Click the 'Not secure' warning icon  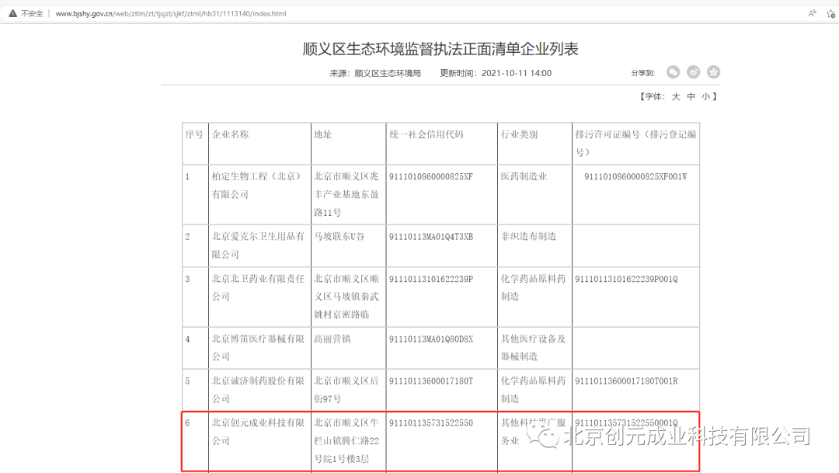tap(12, 13)
